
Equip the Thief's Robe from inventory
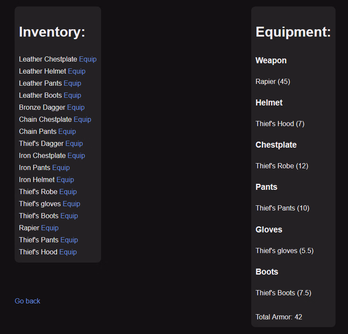(68, 192)
